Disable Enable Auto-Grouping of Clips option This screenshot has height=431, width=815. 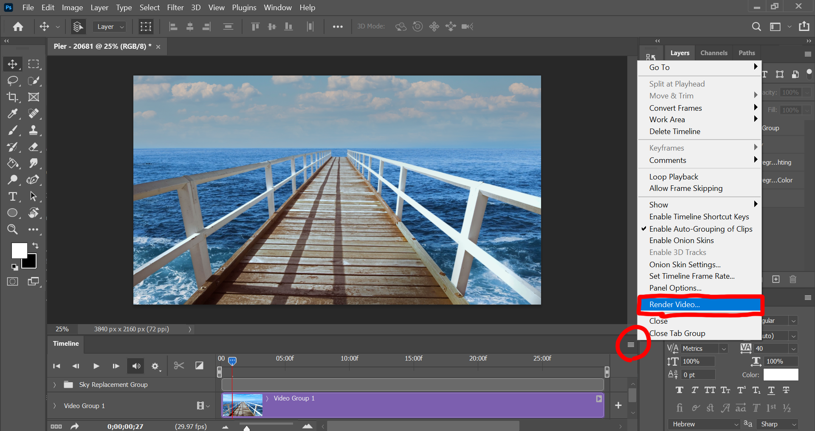(x=700, y=229)
